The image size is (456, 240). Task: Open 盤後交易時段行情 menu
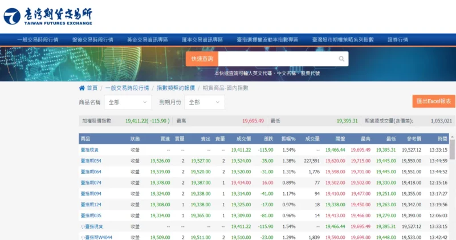click(92, 40)
